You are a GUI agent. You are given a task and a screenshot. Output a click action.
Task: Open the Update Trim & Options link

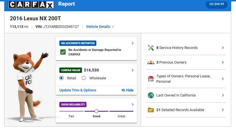pos(78,90)
